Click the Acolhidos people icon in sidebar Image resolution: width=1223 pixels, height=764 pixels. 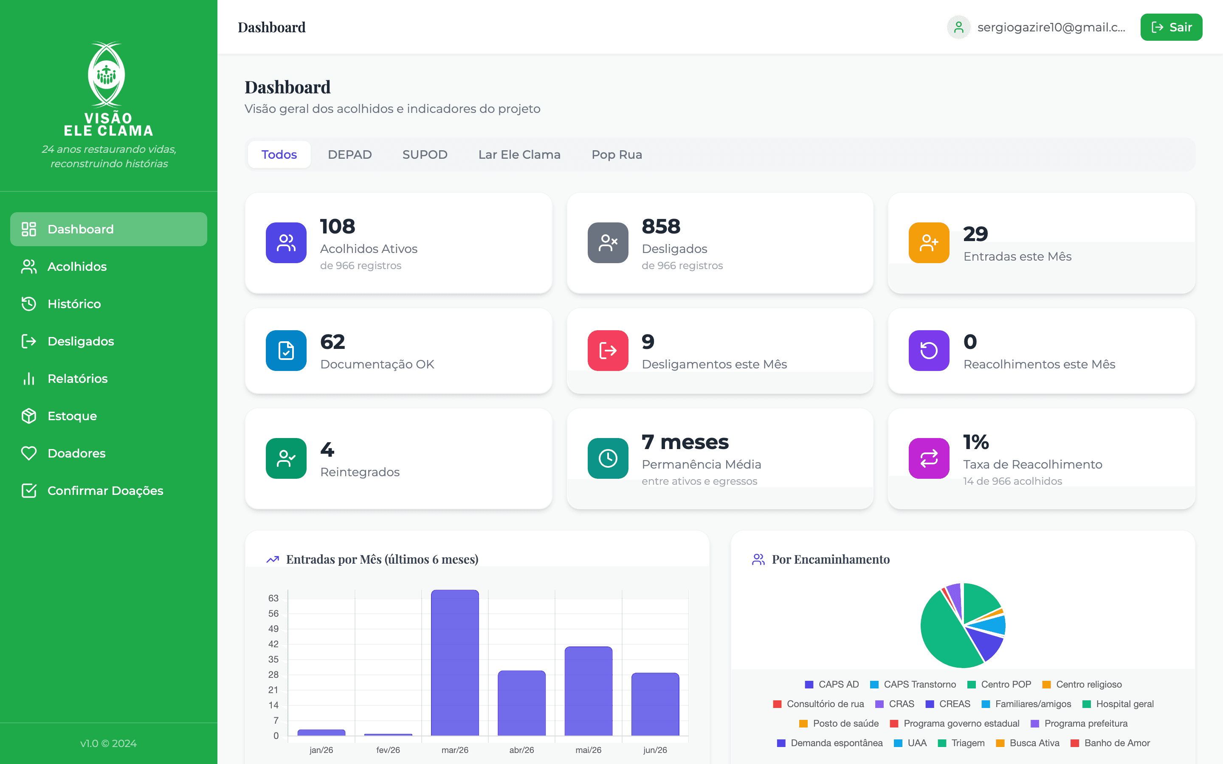pyautogui.click(x=29, y=266)
